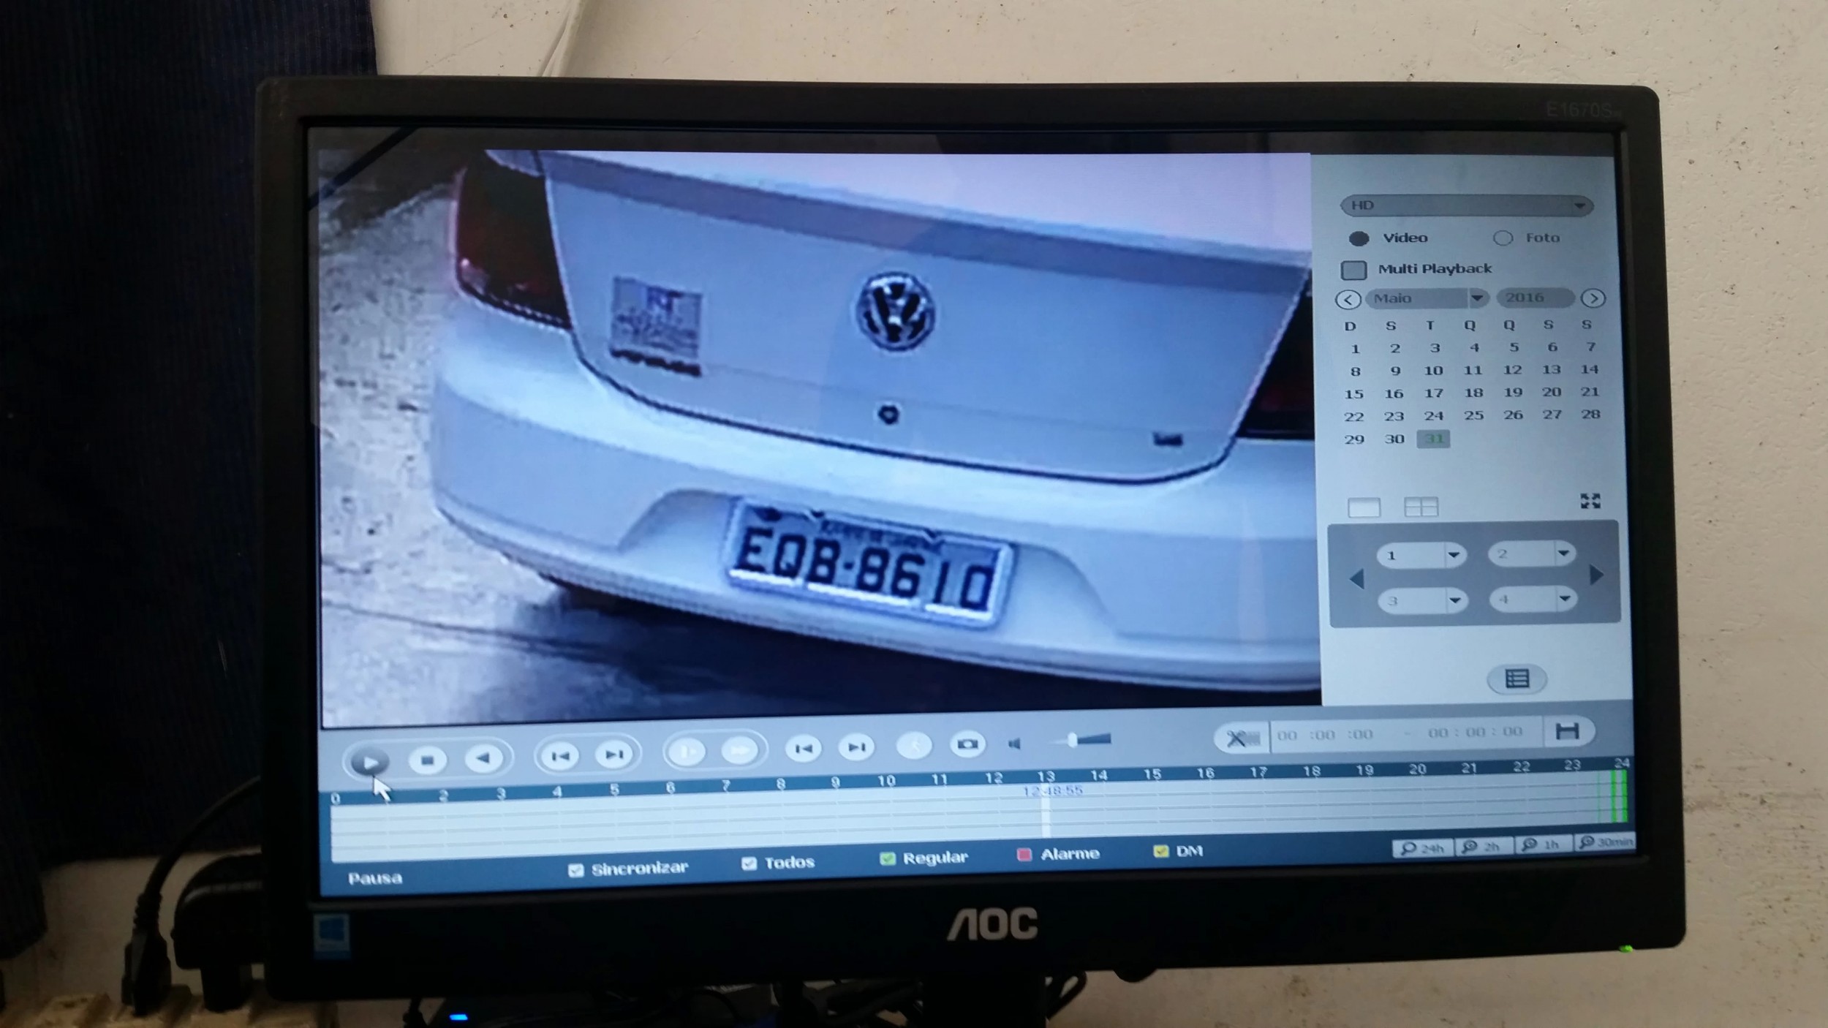Screen dimensions: 1828x1028
Task: Enable fast forward playback speed
Action: pos(740,749)
